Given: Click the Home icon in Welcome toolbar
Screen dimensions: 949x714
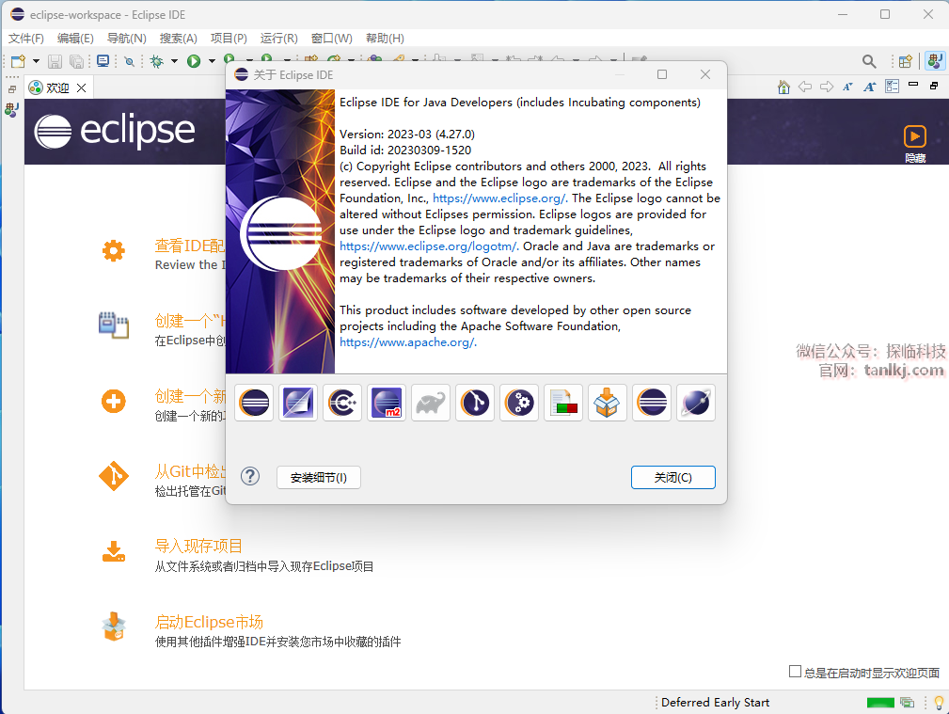Looking at the screenshot, I should (783, 87).
